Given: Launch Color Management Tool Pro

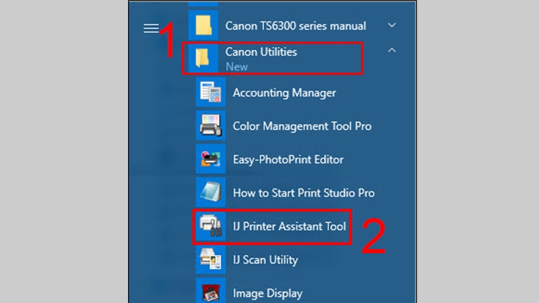Looking at the screenshot, I should click(302, 126).
